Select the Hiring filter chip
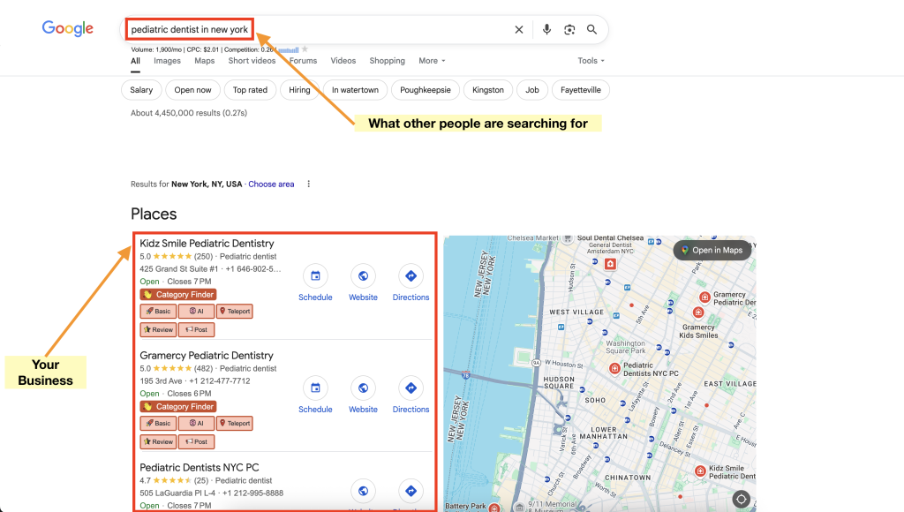 300,90
